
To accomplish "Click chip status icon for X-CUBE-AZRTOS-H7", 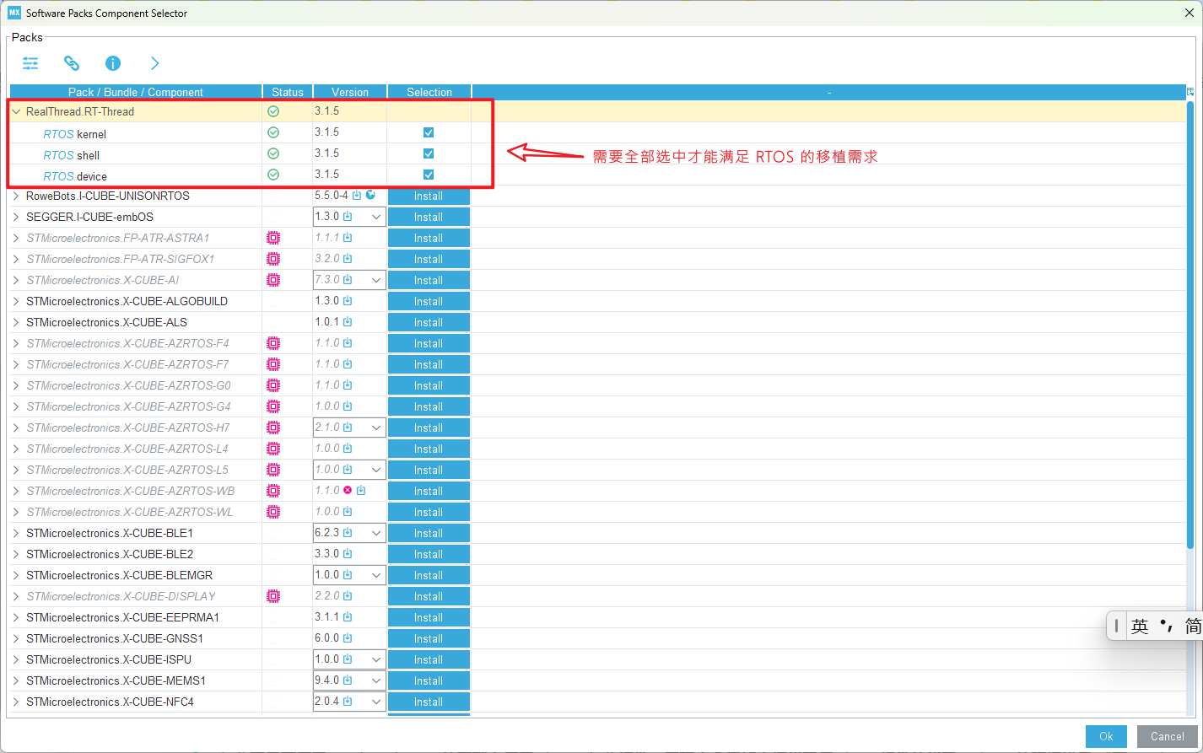I will [273, 428].
